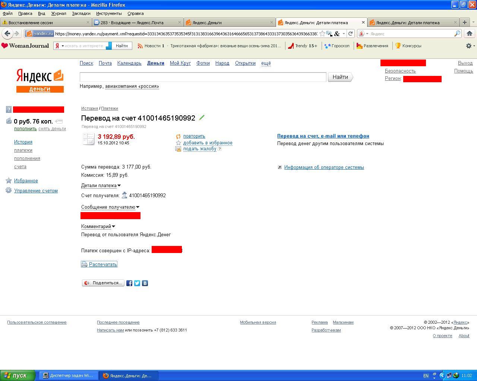Click the Яндекс Деньги logo
The height and width of the screenshot is (381, 477).
pos(40,81)
